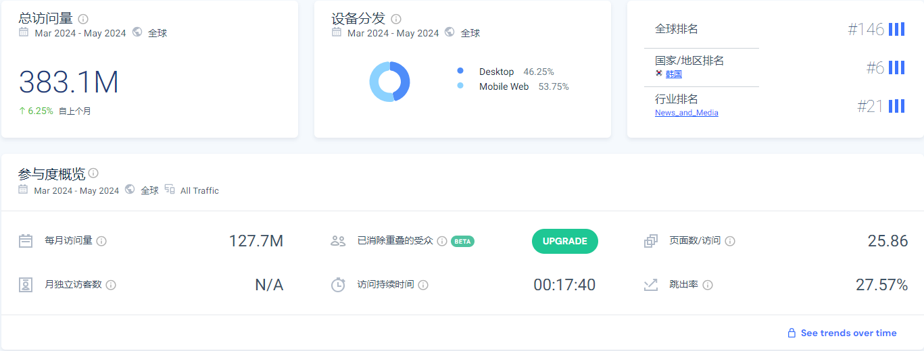Click calendar icon in 总访问量 card
Screen dimensions: 924x351
tap(24, 32)
